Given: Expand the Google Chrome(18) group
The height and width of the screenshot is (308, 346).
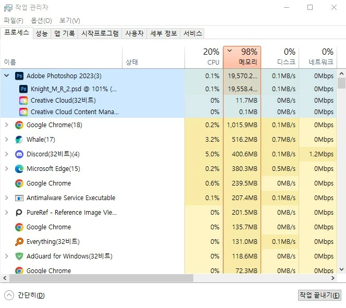Looking at the screenshot, I should coord(7,125).
